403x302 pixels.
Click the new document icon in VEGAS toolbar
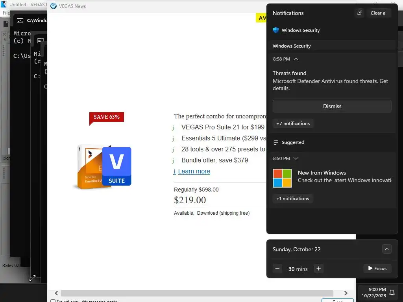pyautogui.click(x=6, y=24)
